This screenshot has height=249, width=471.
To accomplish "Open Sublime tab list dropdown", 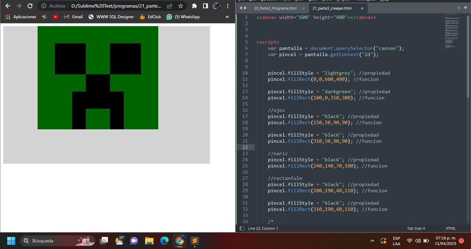I will 465,8.
